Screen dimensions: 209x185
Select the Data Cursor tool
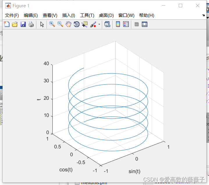tap(85, 24)
